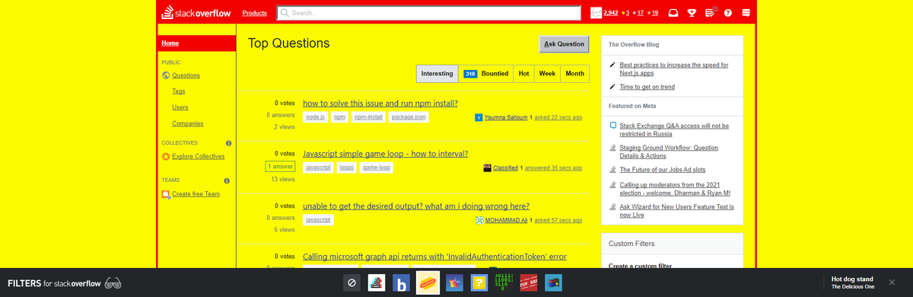Click the game-loop tag
The width and height of the screenshot is (913, 297).
[377, 168]
